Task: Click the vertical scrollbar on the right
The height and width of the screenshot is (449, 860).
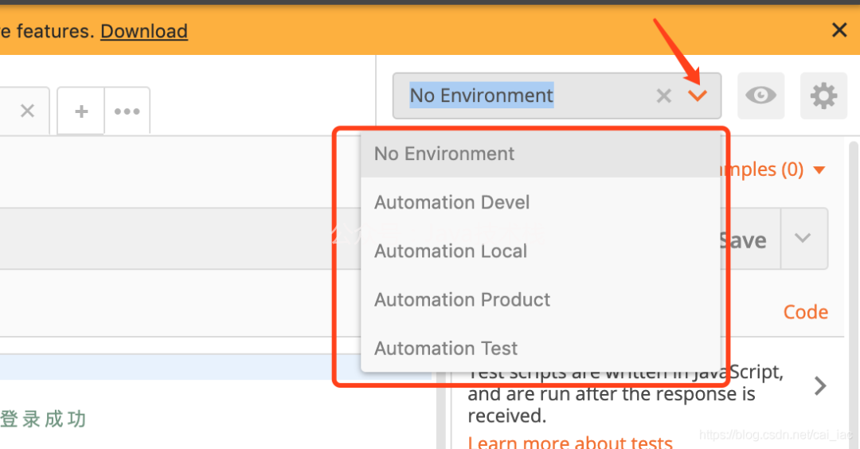Action: (x=854, y=295)
